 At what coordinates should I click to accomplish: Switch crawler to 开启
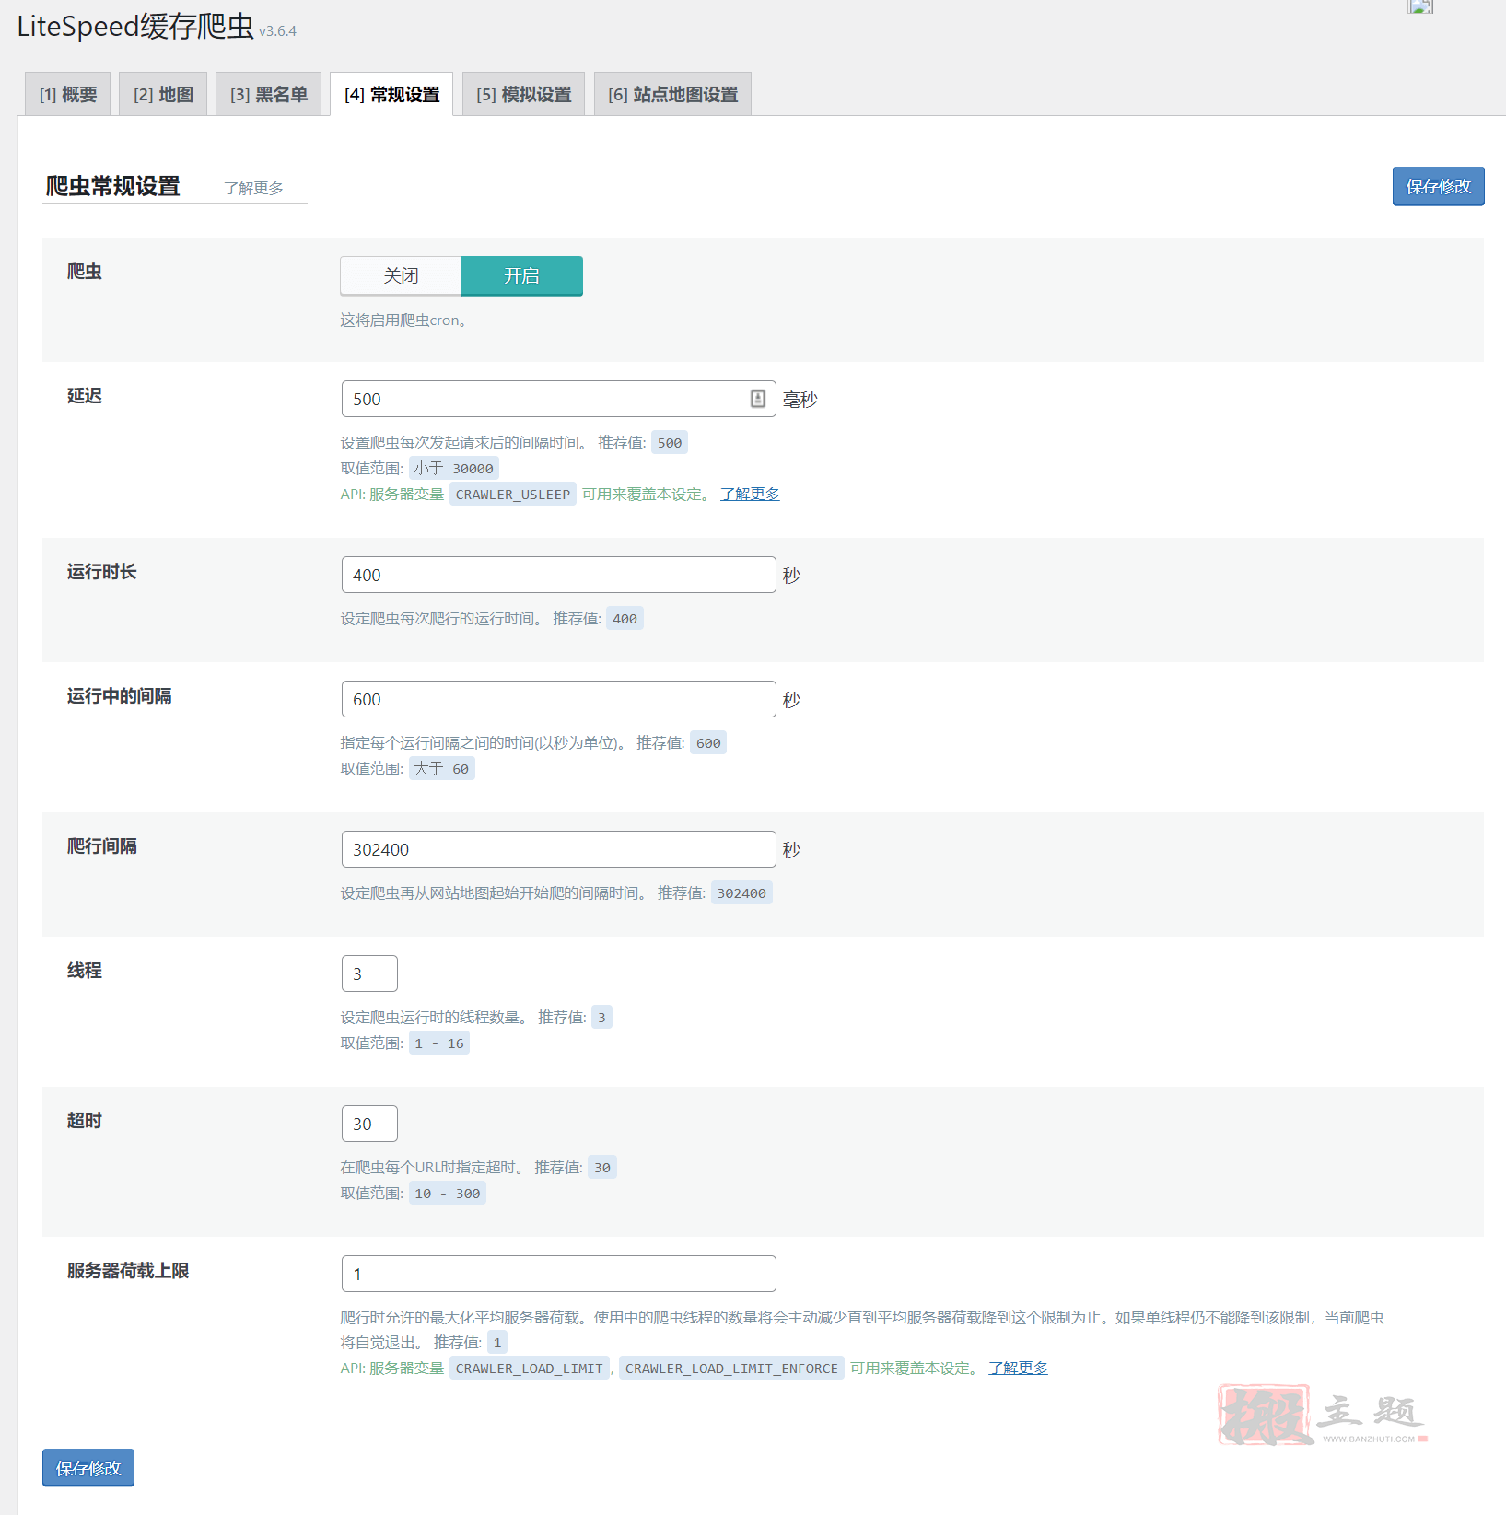pos(521,275)
